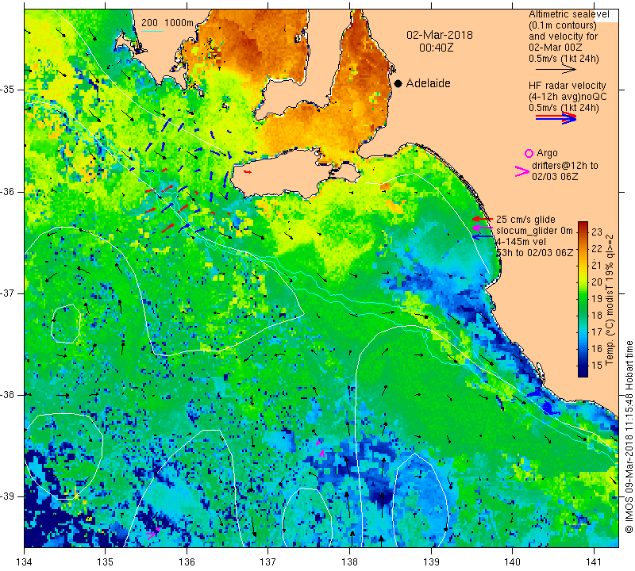
Task: Click the small closed white contour near 134.5E 37.3S
Action: click(x=66, y=324)
